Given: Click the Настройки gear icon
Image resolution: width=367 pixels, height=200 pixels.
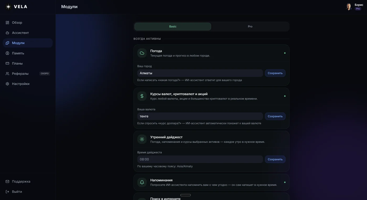Looking at the screenshot, I should pyautogui.click(x=7, y=84).
